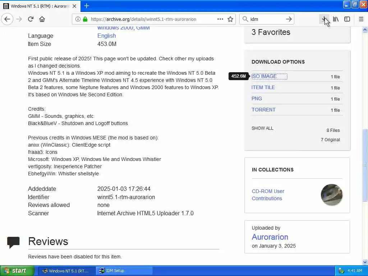The image size is (368, 276).
Task: Click the 3 Favorites text
Action: point(271,32)
